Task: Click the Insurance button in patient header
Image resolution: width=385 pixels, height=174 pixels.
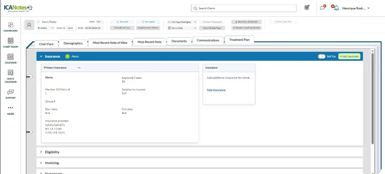Action: tap(148, 22)
